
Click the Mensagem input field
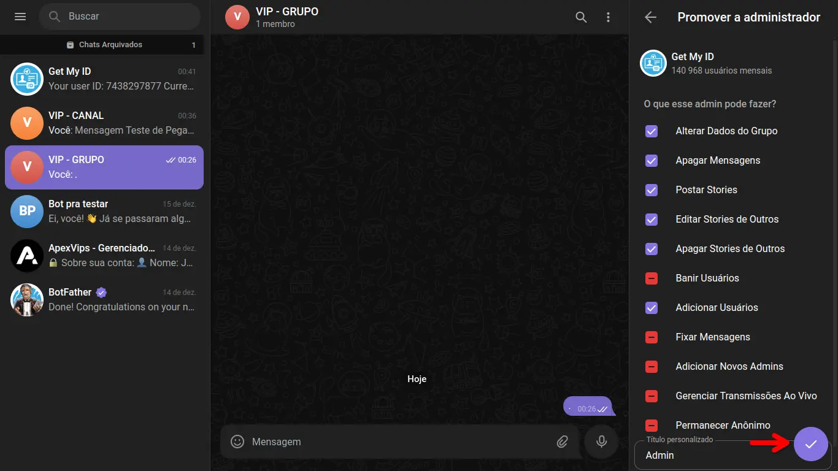tap(399, 442)
